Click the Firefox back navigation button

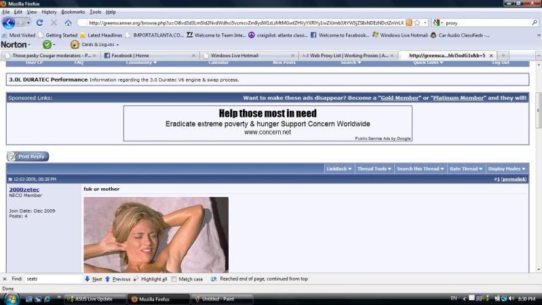click(x=9, y=22)
